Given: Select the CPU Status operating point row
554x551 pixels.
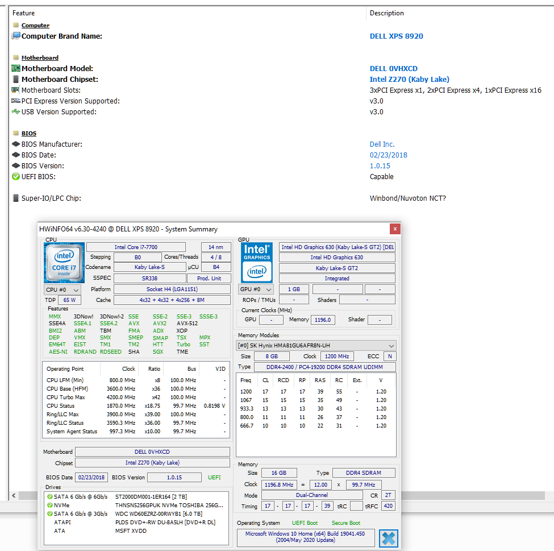Looking at the screenshot, I should coord(136,405).
